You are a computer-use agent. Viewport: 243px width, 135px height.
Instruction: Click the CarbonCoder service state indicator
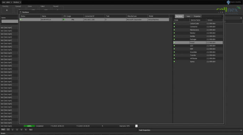click(174, 23)
